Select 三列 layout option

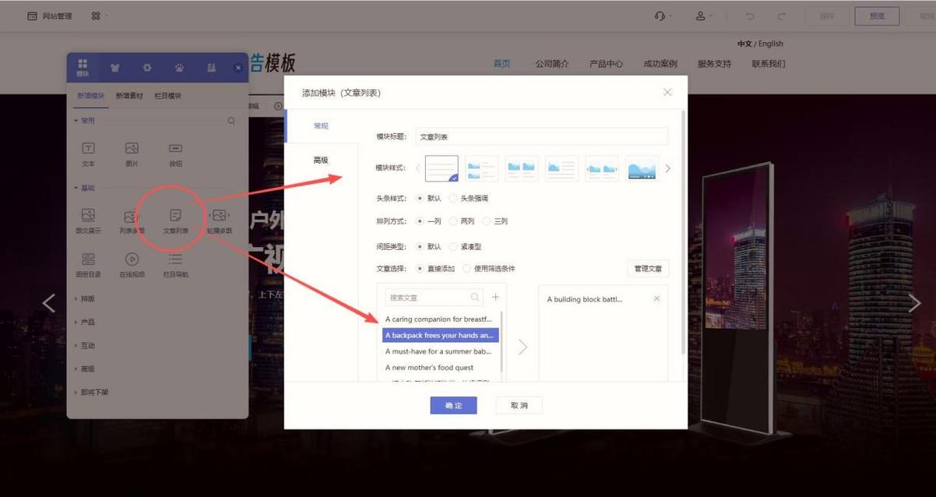pyautogui.click(x=495, y=221)
